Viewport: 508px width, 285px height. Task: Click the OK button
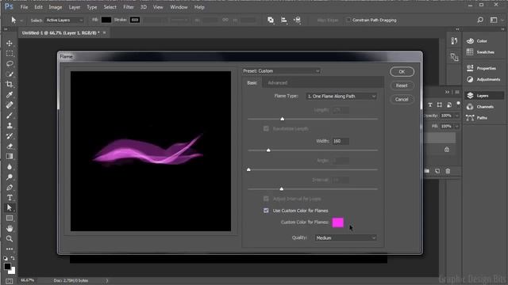402,72
